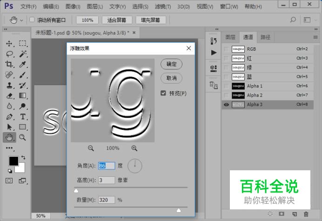The height and width of the screenshot is (221, 322).
Task: Select the Eyedropper tool
Action: tap(23, 64)
